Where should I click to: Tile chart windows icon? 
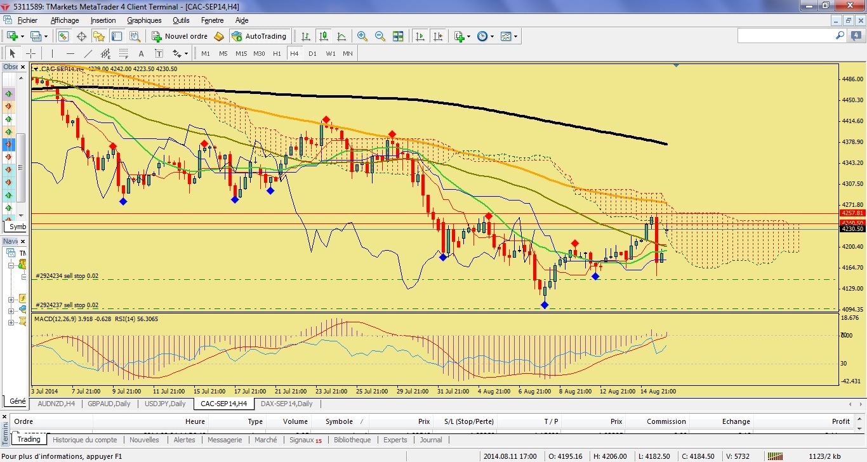point(398,36)
